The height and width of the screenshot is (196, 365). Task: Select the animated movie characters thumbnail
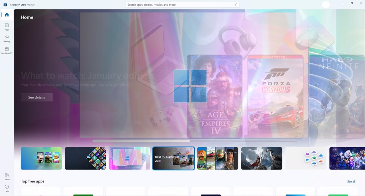(347, 158)
